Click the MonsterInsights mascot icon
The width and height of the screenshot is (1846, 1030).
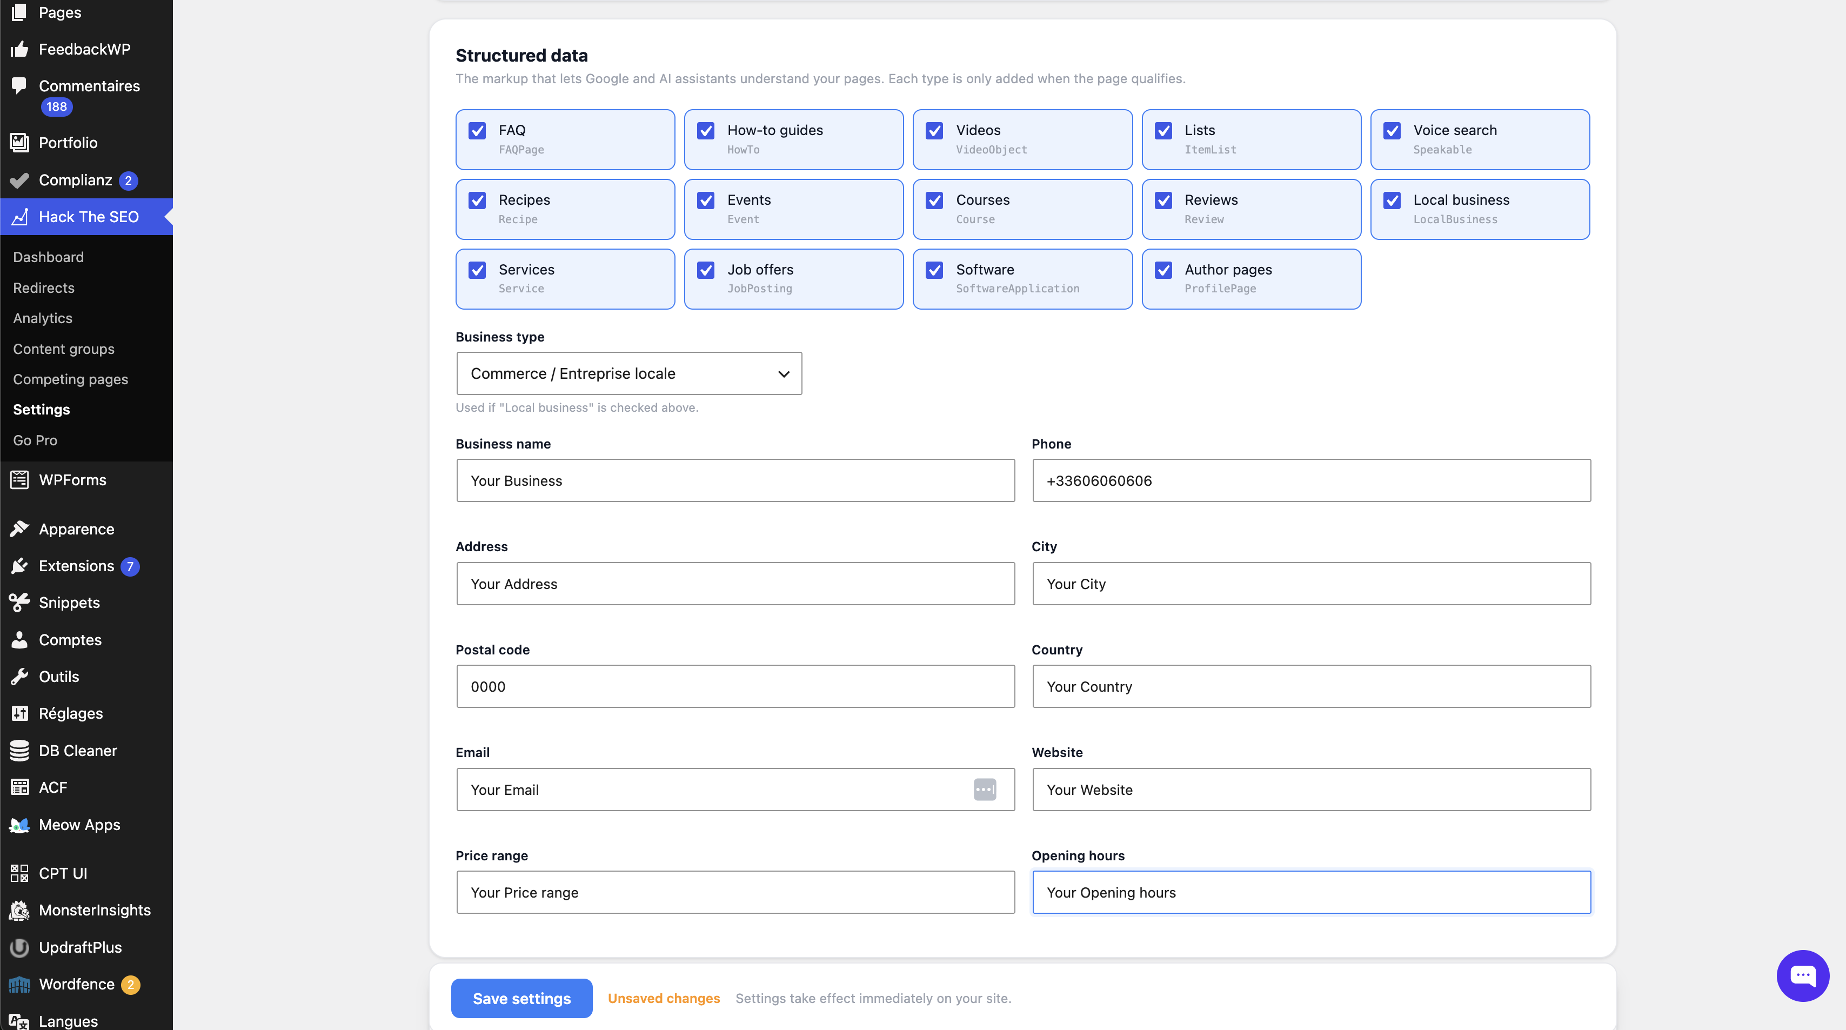[19, 910]
